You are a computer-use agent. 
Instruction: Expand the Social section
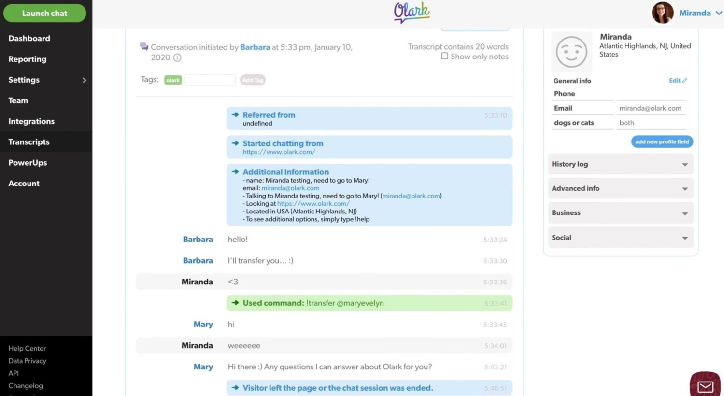click(x=621, y=238)
